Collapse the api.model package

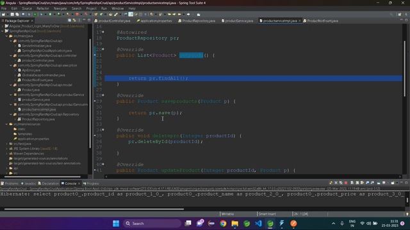click(x=11, y=85)
